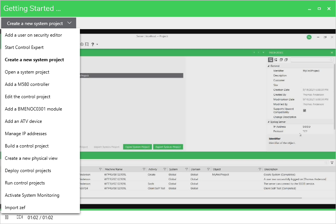Select 'Open a system project' tutorial
The height and width of the screenshot is (224, 336).
[x=27, y=72]
